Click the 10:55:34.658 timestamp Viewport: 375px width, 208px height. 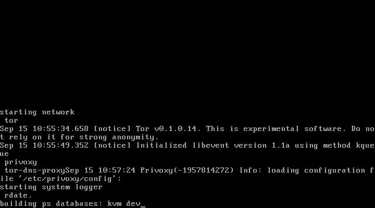60,129
